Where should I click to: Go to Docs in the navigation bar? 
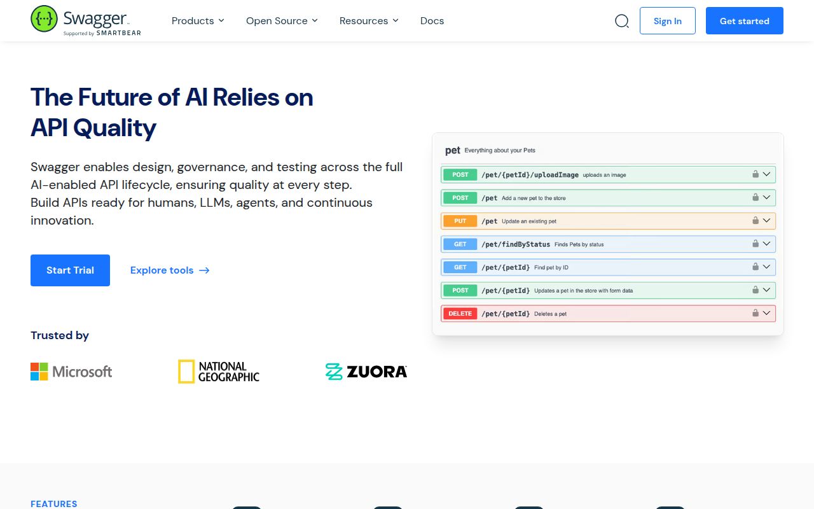[432, 21]
